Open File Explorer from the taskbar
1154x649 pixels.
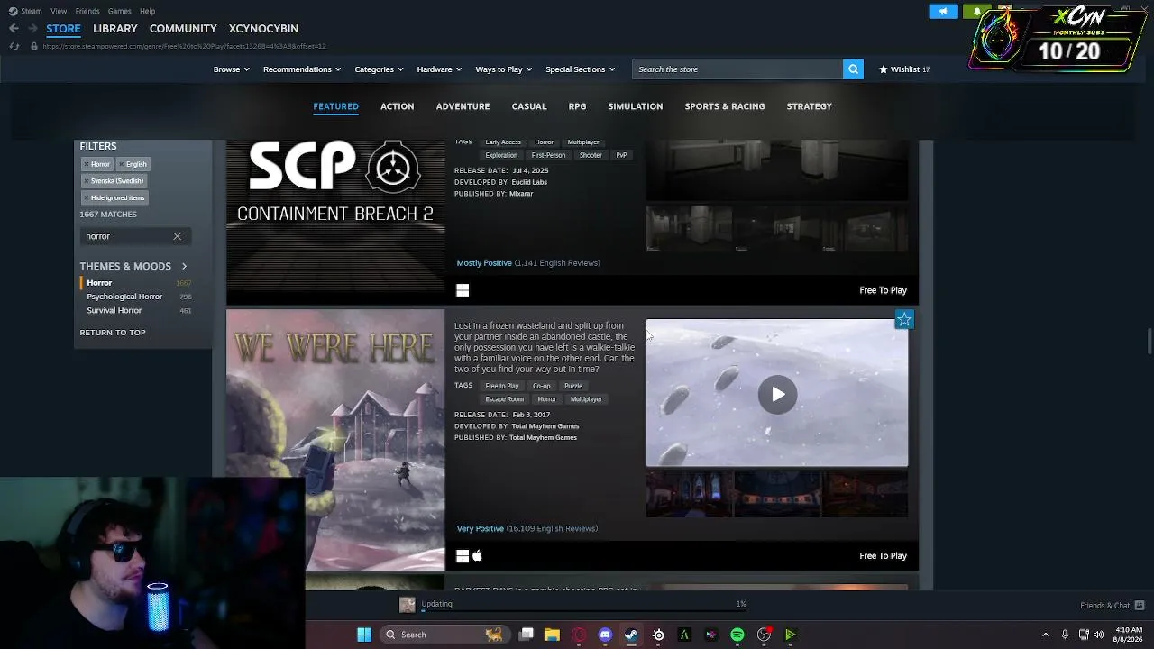[x=553, y=635]
